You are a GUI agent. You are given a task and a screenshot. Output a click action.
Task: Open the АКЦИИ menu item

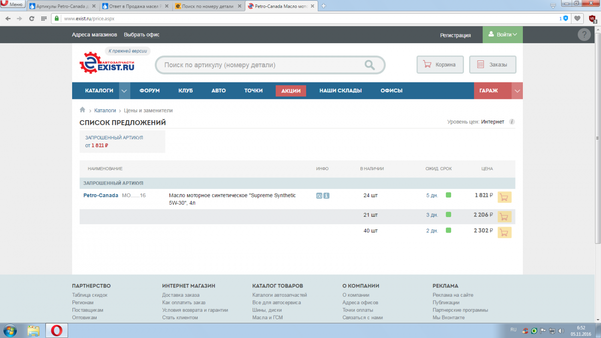point(291,91)
